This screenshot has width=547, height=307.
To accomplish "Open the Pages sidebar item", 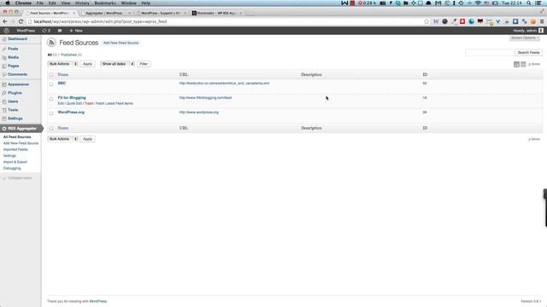I will coord(14,66).
